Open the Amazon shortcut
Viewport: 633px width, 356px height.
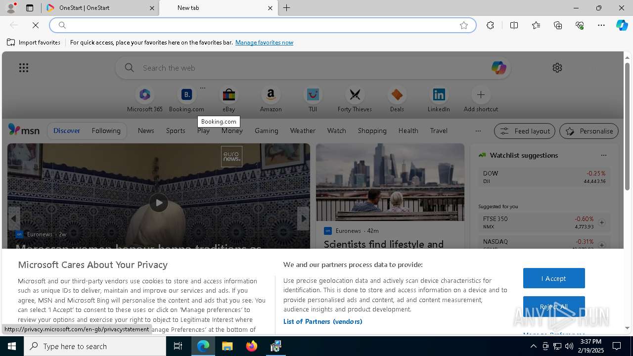[x=271, y=99]
